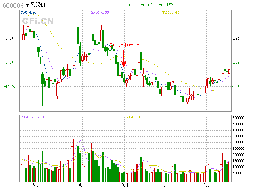
Task: Select the 12月 label on time axis
Action: pyautogui.click(x=206, y=185)
